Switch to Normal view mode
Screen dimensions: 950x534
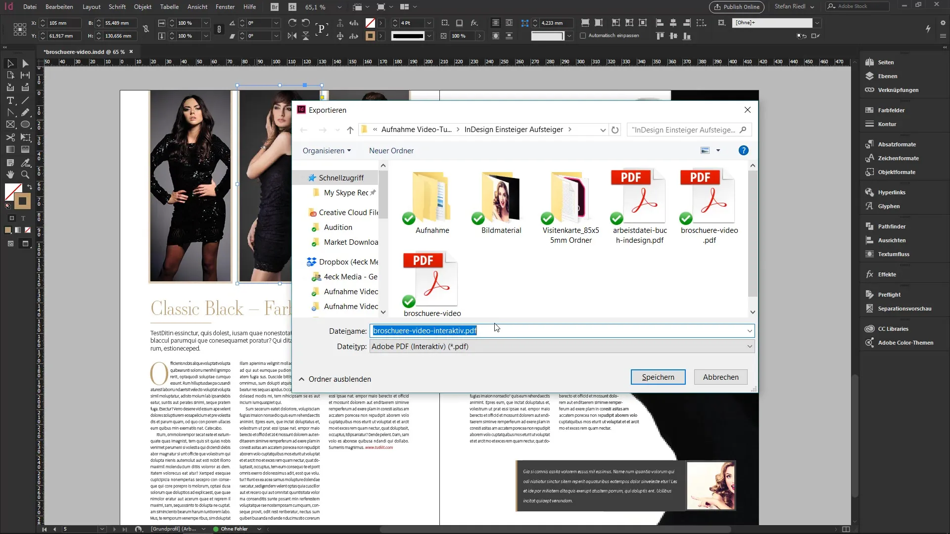(10, 244)
